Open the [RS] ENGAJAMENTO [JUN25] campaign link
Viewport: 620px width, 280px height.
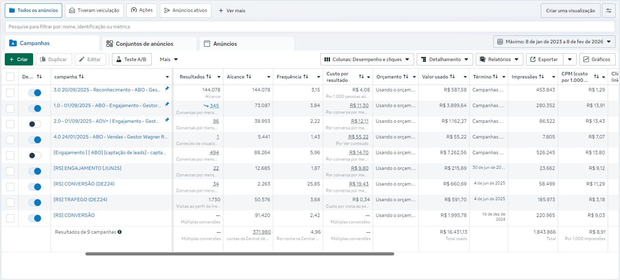87,168
